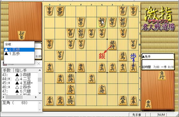Close the move list panel
The height and width of the screenshot is (117, 179).
[39, 64]
